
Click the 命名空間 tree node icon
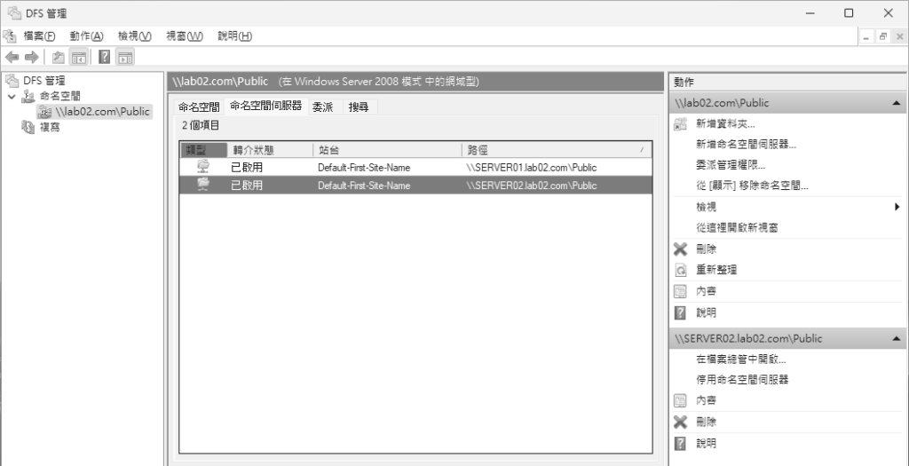click(28, 96)
